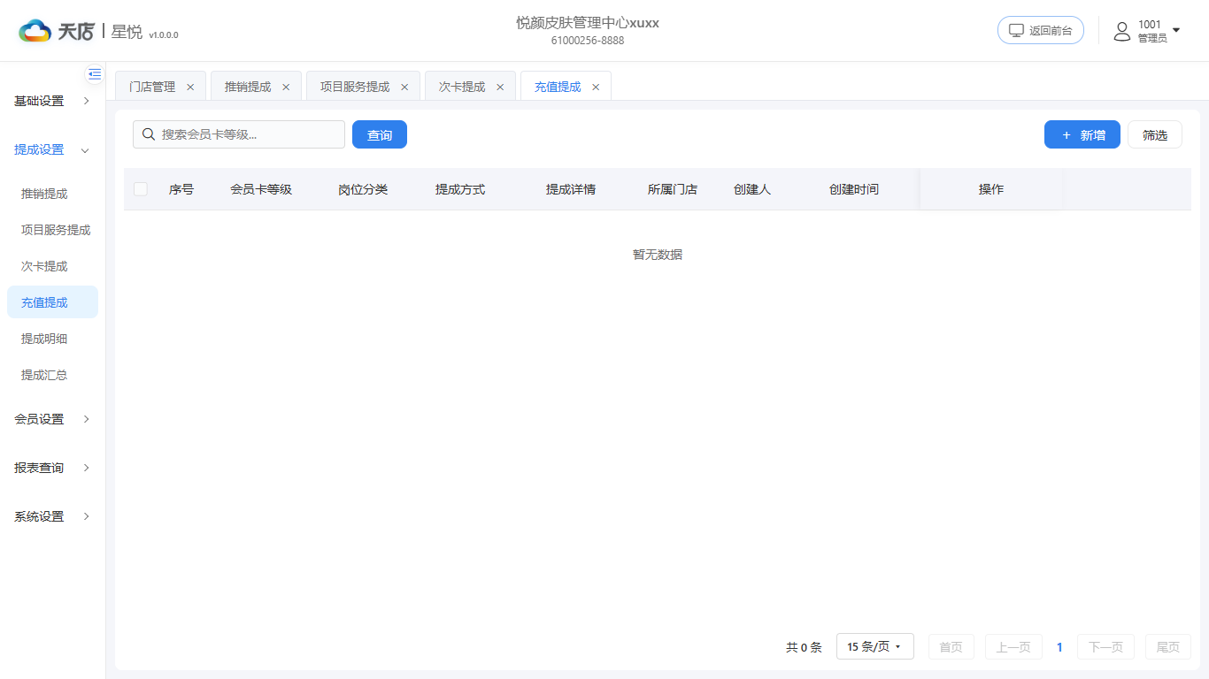Click the user avatar icon
1209x679 pixels.
(x=1122, y=31)
